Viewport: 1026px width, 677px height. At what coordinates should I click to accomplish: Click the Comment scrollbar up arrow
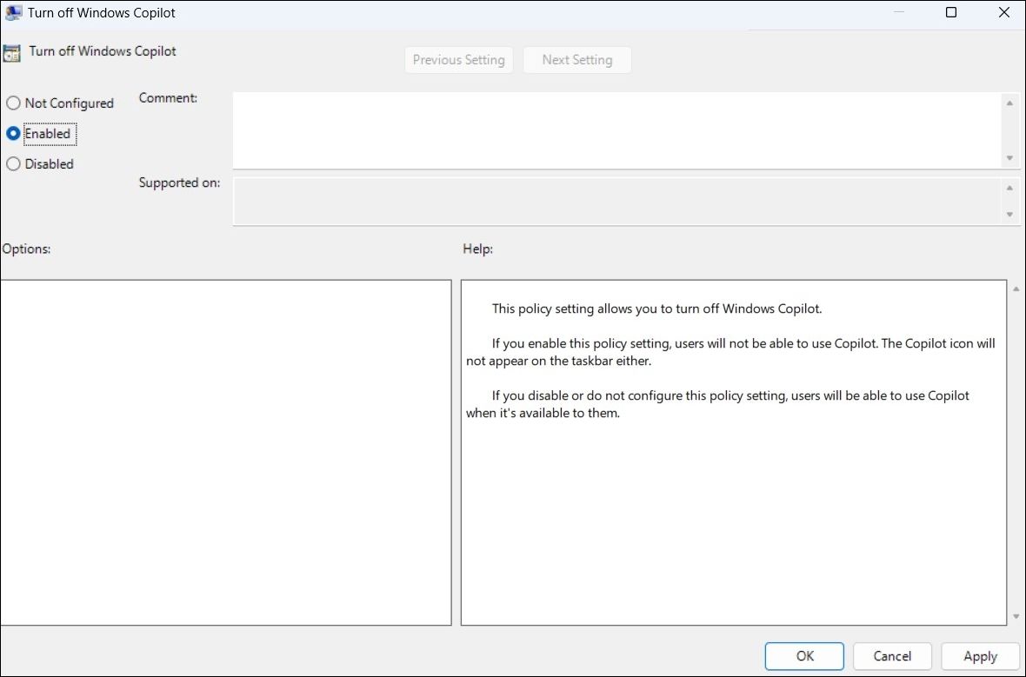(1009, 101)
